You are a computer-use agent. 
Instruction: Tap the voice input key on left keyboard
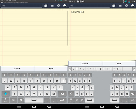[x=14, y=100]
